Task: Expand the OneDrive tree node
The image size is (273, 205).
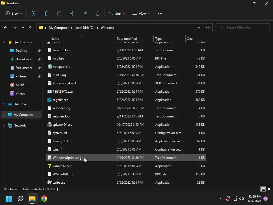Action: point(4,104)
